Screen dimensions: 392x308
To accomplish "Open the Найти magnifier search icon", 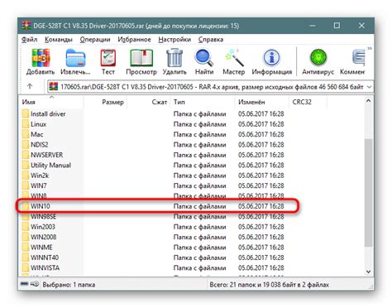I will pos(204,58).
